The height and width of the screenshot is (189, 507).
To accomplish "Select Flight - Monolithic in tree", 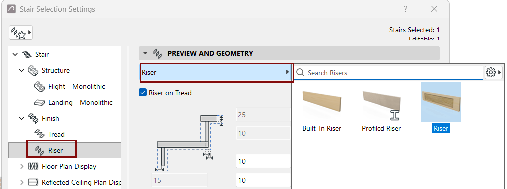I will pyautogui.click(x=76, y=87).
